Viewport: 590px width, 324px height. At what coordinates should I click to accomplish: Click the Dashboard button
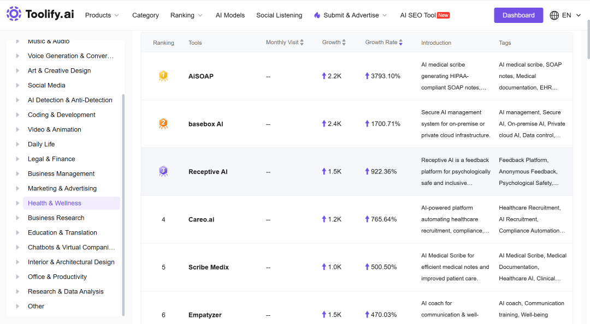point(518,15)
